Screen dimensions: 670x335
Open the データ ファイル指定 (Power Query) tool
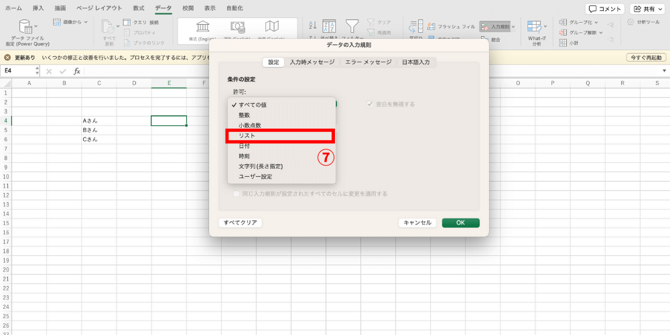click(x=27, y=32)
